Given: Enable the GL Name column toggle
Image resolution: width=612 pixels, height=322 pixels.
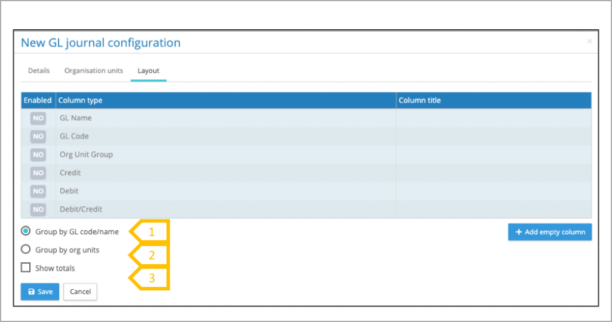Looking at the screenshot, I should tap(38, 118).
